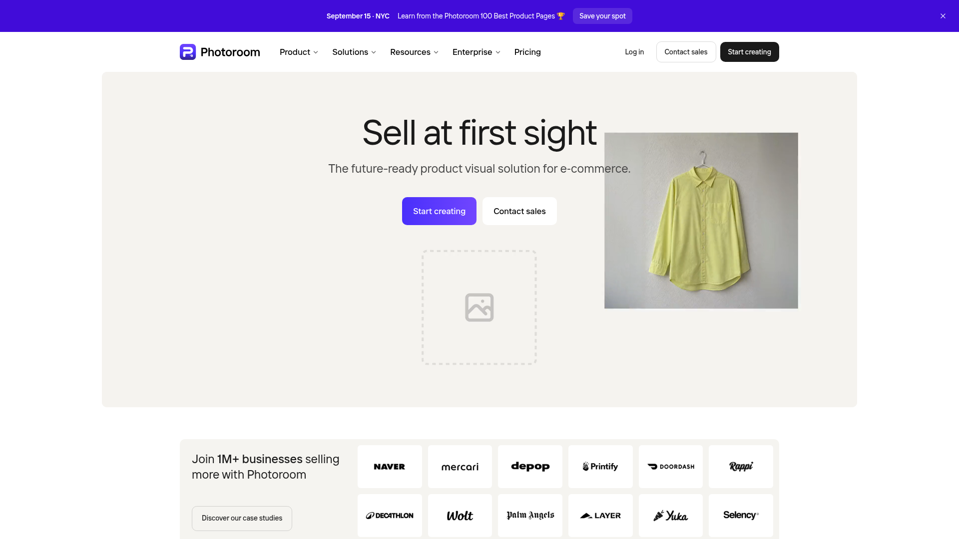Open the Depop logo card
The width and height of the screenshot is (959, 539).
point(530,467)
